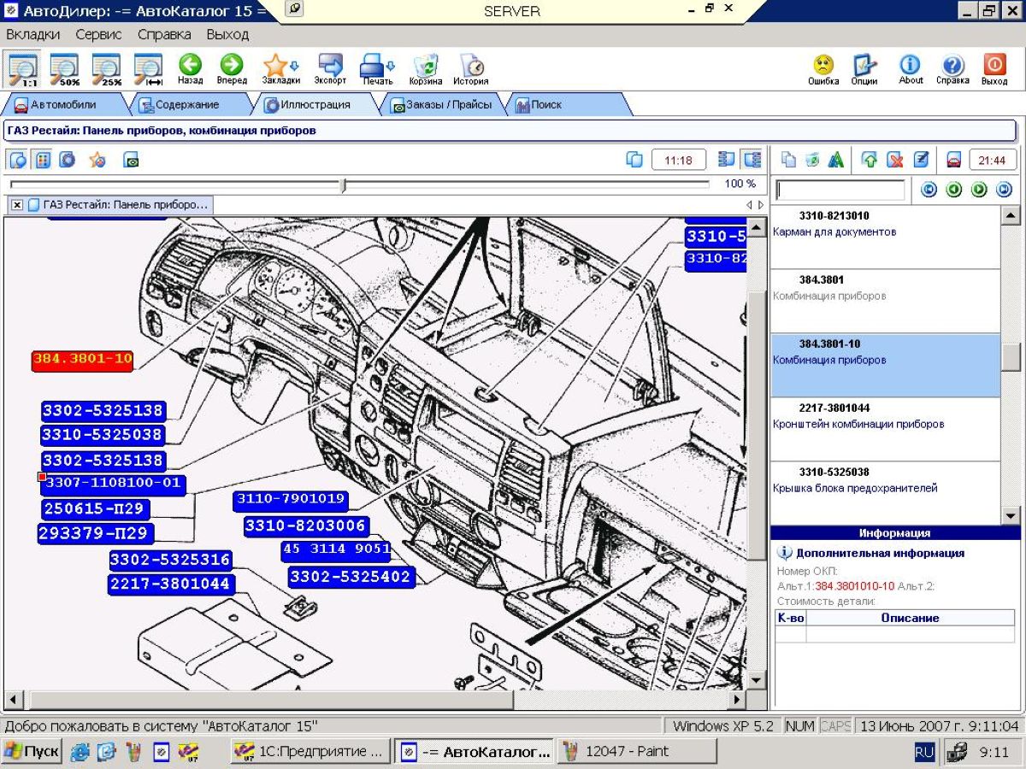Viewport: 1026px width, 769px height.
Task: Fit illustration to window width
Action: coord(148,68)
